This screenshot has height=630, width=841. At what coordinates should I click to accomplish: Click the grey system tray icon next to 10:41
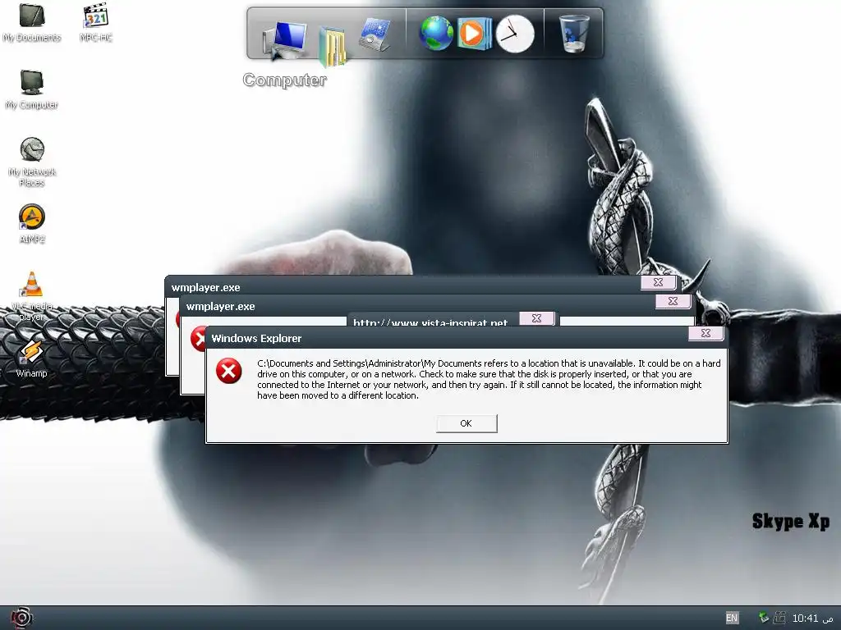click(779, 618)
